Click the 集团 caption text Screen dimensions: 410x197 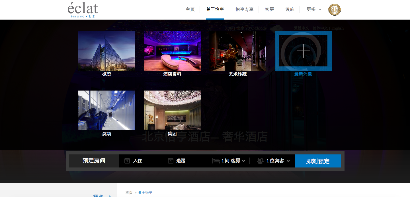(x=172, y=134)
